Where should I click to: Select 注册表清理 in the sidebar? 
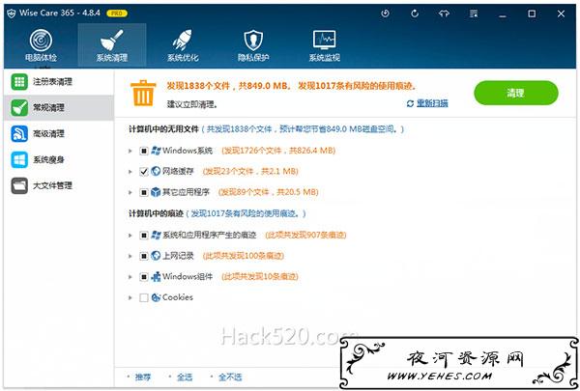58,82
